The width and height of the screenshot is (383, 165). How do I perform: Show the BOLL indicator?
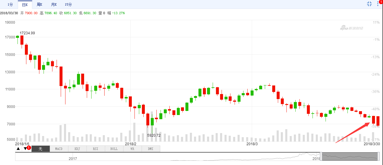[x=114, y=149]
